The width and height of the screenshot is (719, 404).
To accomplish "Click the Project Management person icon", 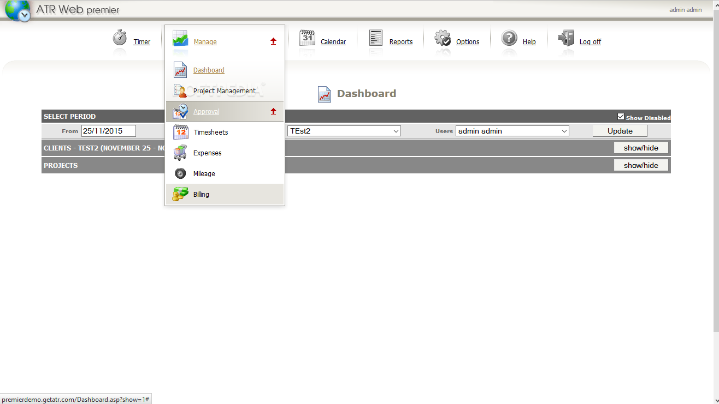I will [x=180, y=91].
